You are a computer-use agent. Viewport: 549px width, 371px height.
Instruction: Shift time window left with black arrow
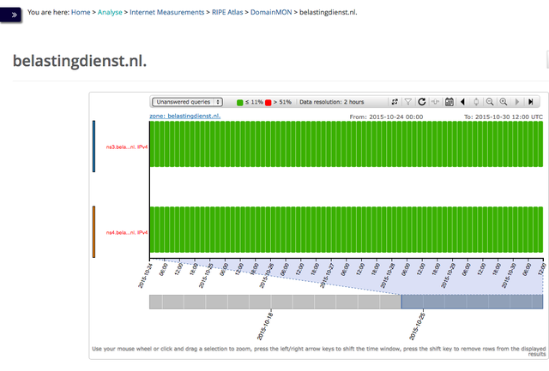pos(462,102)
